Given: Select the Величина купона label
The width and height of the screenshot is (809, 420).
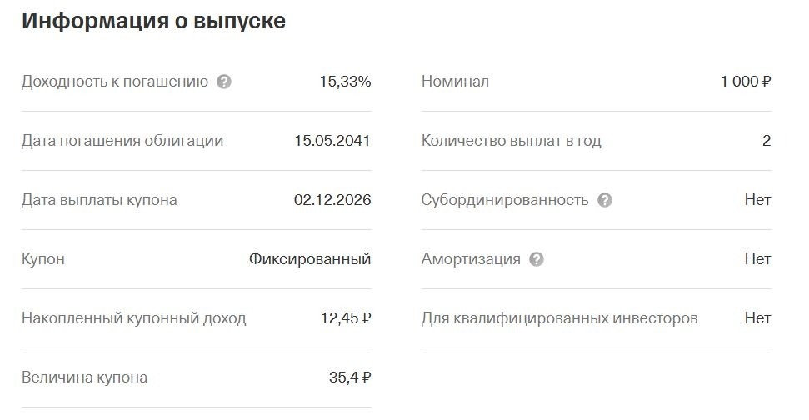Looking at the screenshot, I should click(84, 377).
